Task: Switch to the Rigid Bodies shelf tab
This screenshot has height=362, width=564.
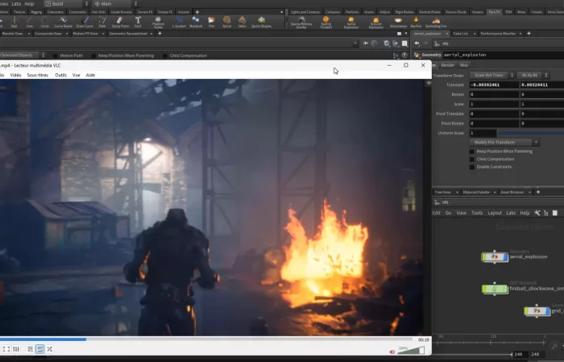Action: [404, 12]
